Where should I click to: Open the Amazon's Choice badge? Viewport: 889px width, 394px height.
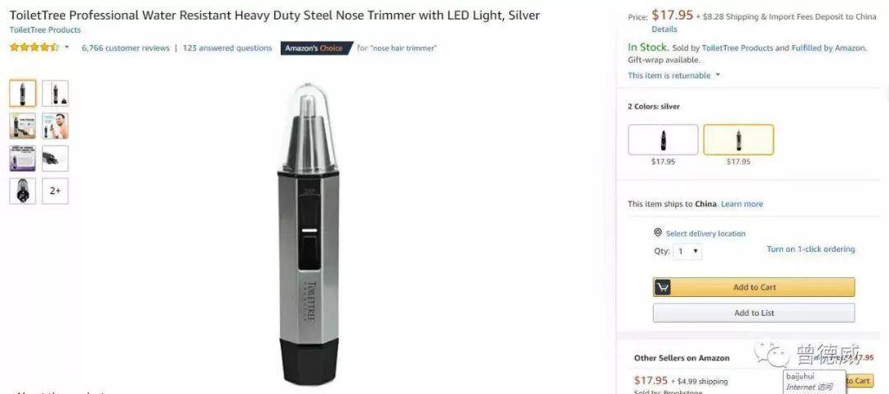pos(316,49)
